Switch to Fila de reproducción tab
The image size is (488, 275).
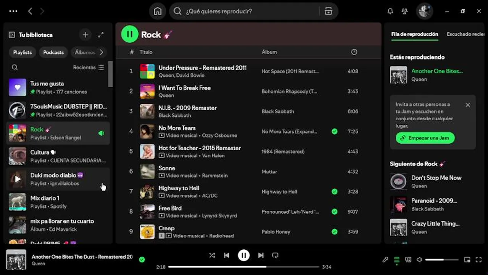[x=415, y=34]
